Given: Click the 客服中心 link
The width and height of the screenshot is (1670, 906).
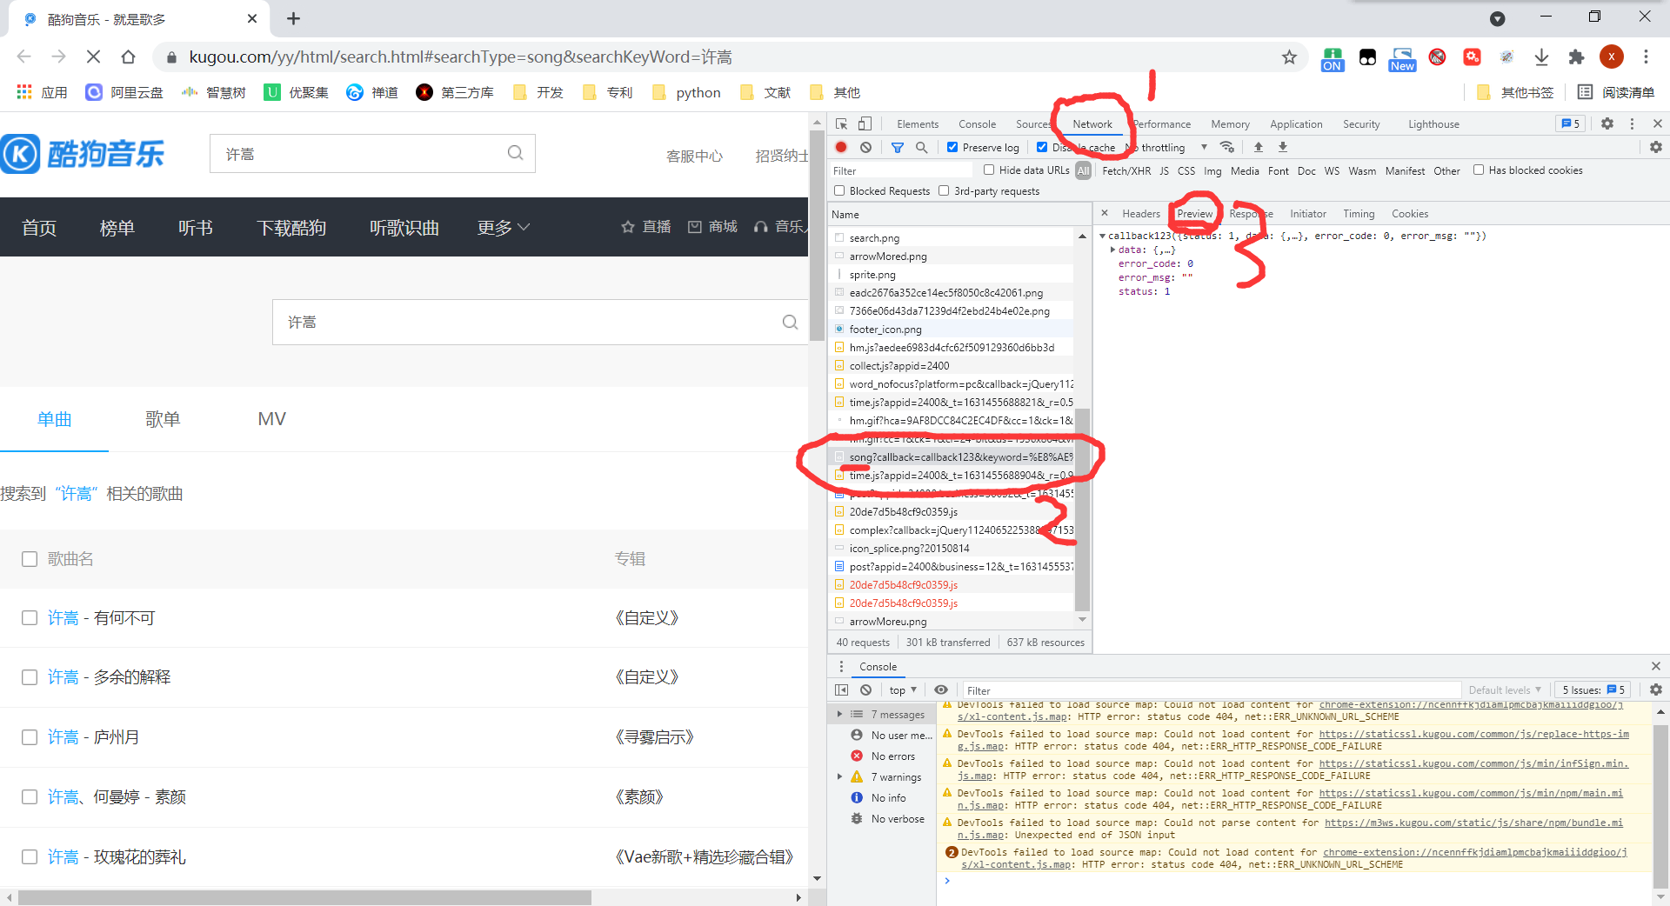Looking at the screenshot, I should (x=694, y=156).
